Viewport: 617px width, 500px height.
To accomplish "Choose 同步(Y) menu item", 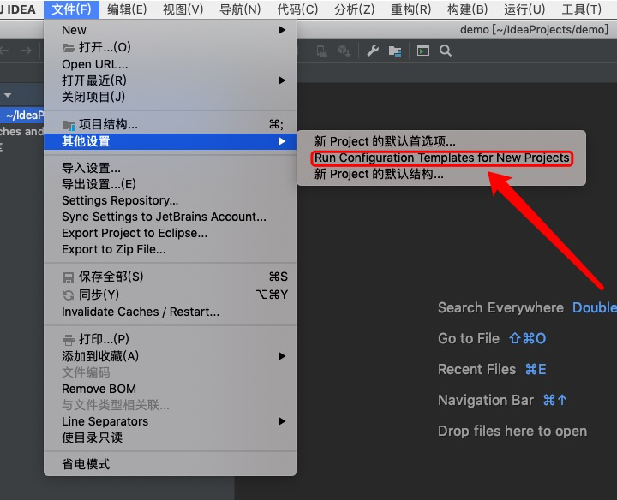I will [x=170, y=295].
